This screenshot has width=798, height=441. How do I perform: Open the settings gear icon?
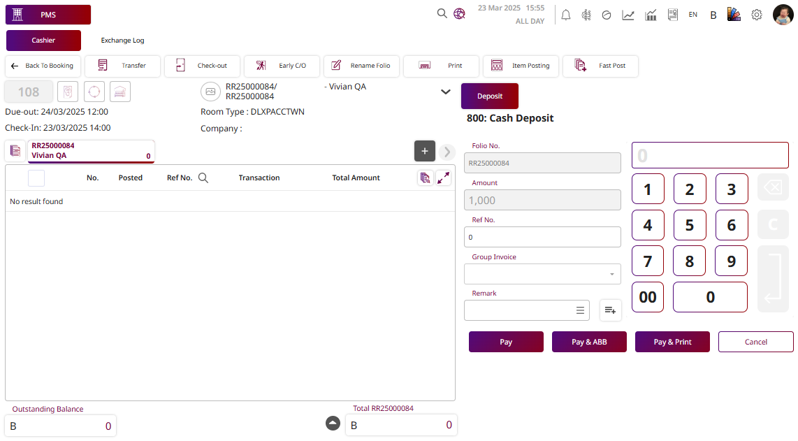coord(757,15)
